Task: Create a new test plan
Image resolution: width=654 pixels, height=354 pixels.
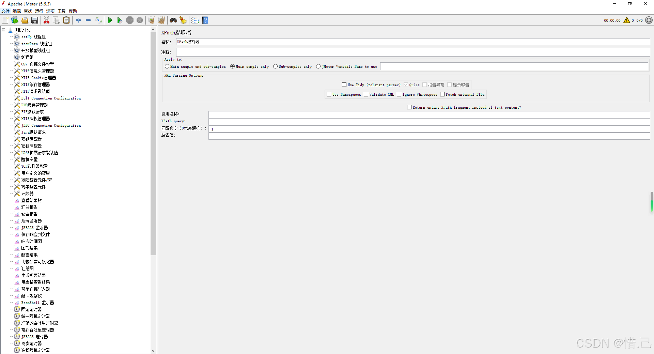Action: coord(5,20)
